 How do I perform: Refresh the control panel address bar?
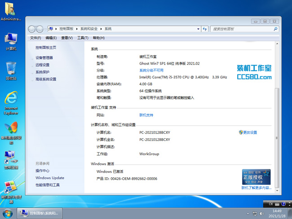click(x=205, y=29)
